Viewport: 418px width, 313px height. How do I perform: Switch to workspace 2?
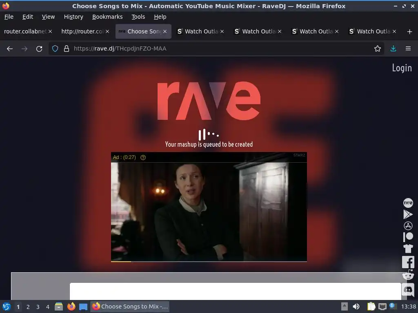[x=28, y=307]
